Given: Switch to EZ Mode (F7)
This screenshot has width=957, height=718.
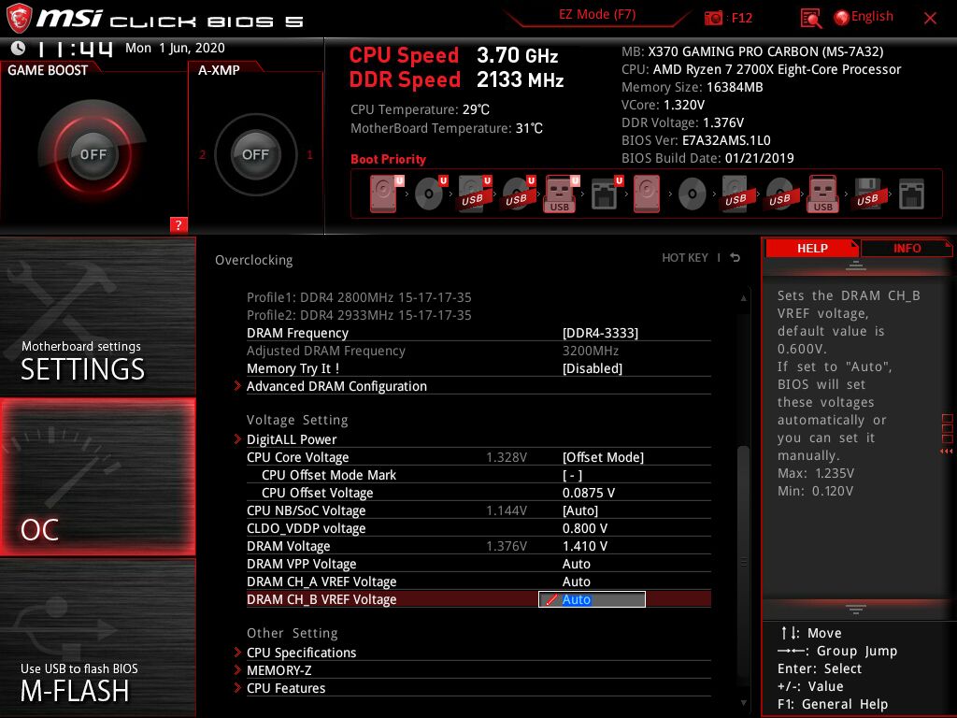Looking at the screenshot, I should coord(597,15).
